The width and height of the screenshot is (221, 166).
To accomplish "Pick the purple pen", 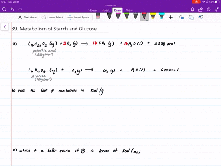I will 118,16.
